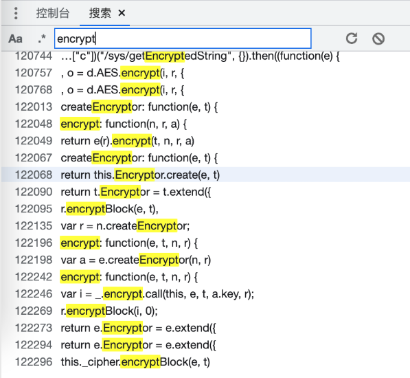Select the 搜索 tab

100,13
